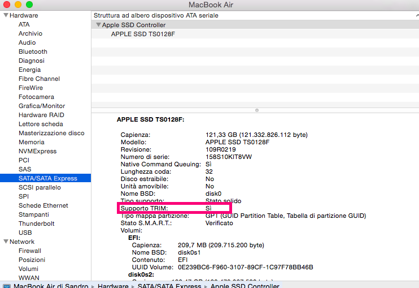The width and height of the screenshot is (419, 288).
Task: Click the Struttura ad albero column header
Action: (x=156, y=15)
